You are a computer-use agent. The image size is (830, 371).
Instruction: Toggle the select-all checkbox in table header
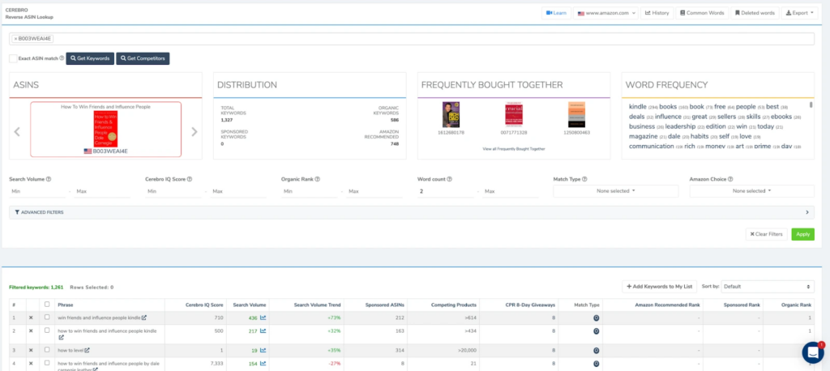coord(48,305)
